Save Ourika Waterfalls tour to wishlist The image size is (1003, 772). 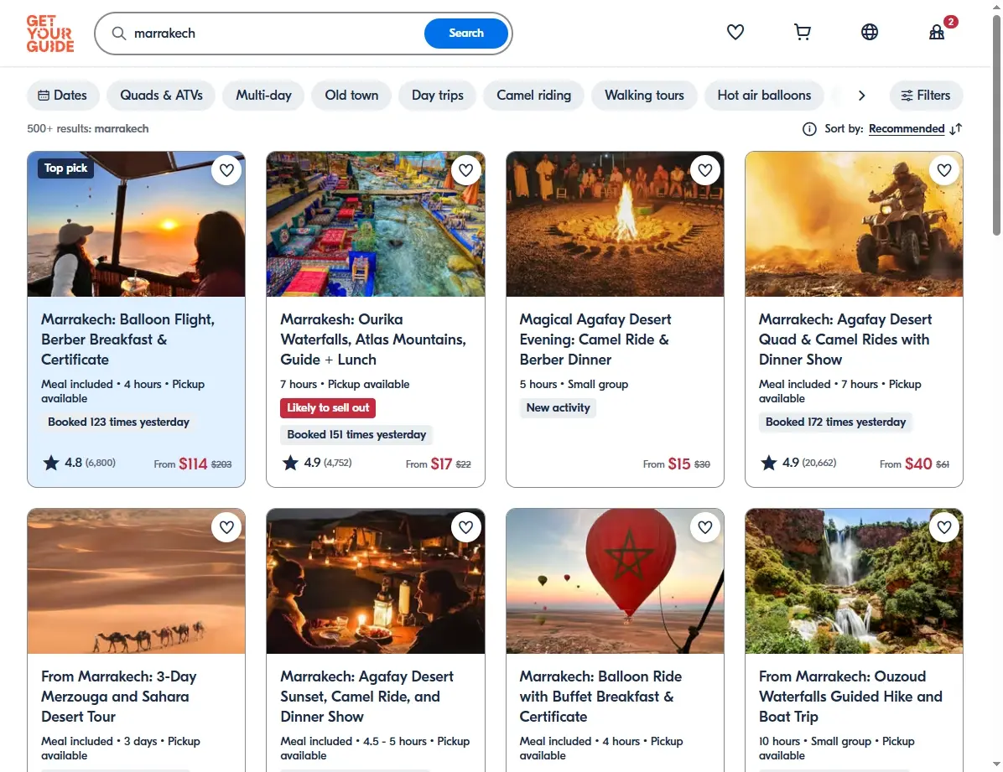tap(465, 170)
